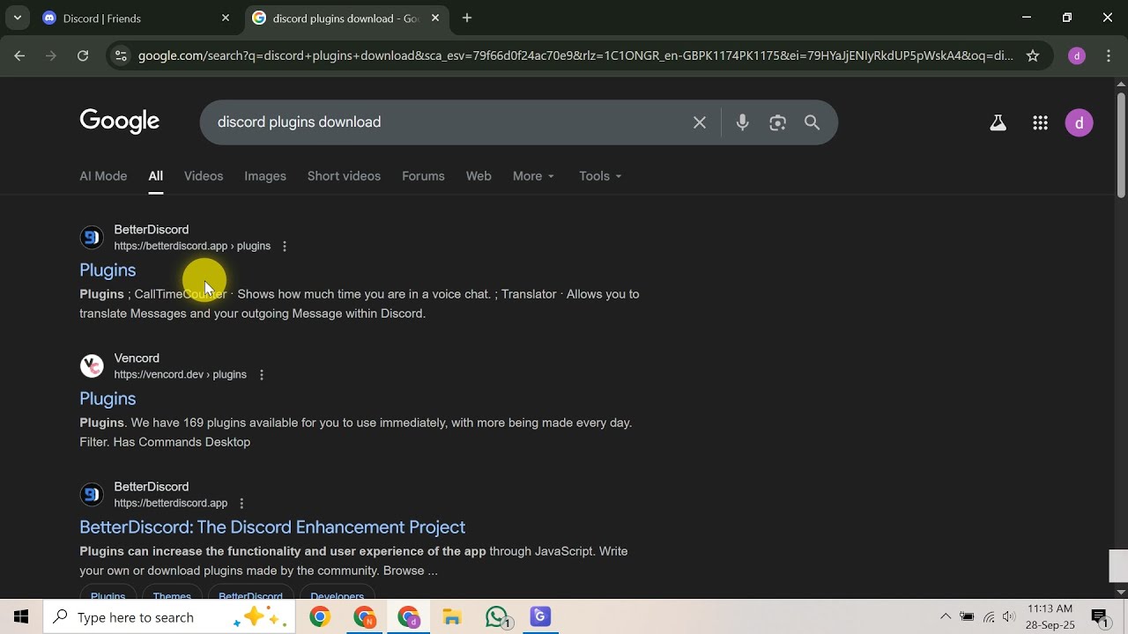Expand the More filters dropdown
This screenshot has height=634, width=1128.
[534, 176]
